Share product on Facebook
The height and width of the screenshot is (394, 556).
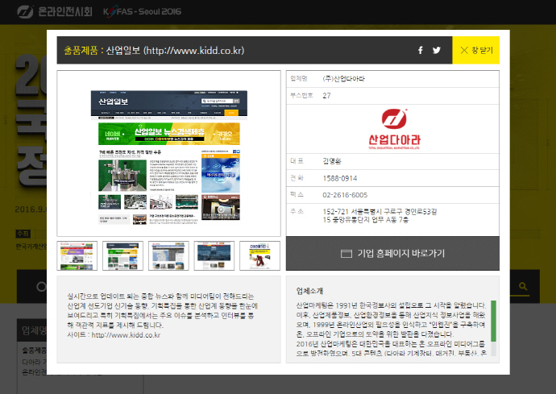420,50
